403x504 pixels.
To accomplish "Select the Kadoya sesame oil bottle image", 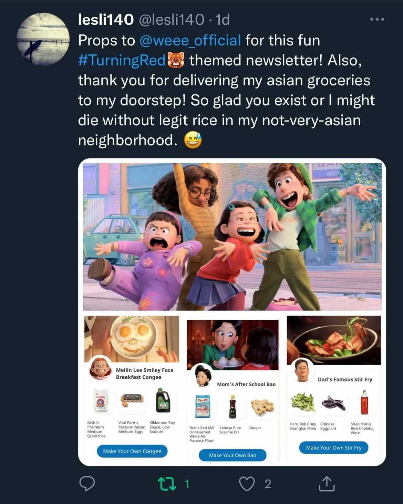I will pos(232,407).
